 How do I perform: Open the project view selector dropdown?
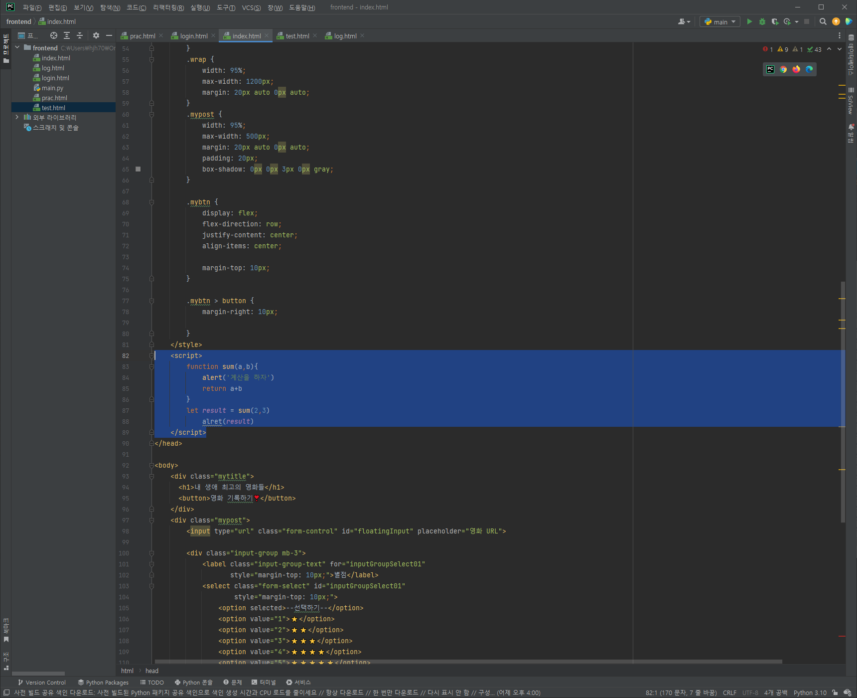coord(28,35)
